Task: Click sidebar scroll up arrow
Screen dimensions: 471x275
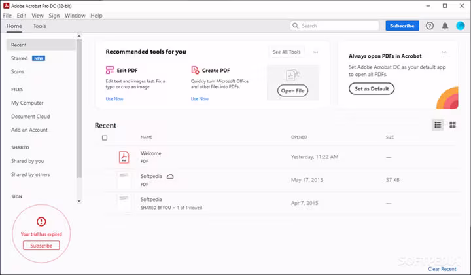Action: tap(79, 37)
